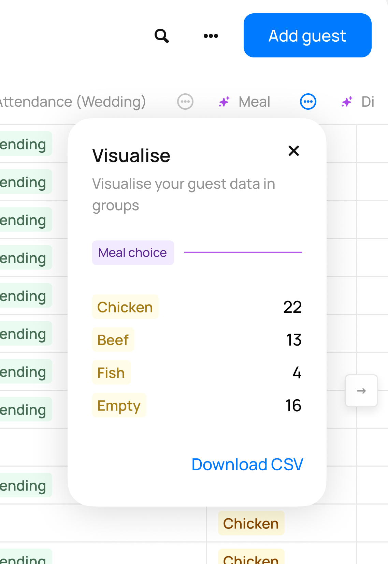The image size is (388, 564).
Task: Click the first attending status tag
Action: click(24, 144)
